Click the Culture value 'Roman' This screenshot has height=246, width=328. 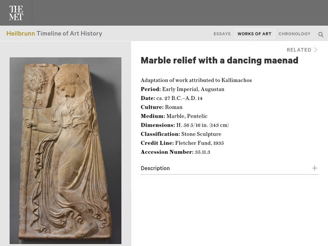coord(173,107)
